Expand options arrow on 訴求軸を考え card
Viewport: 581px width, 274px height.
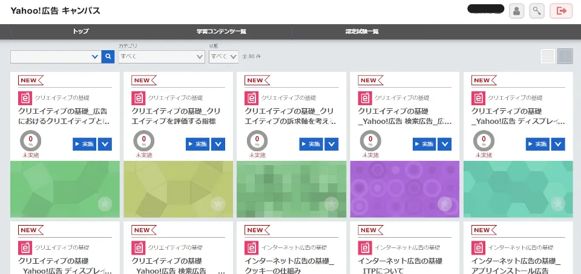(x=331, y=144)
